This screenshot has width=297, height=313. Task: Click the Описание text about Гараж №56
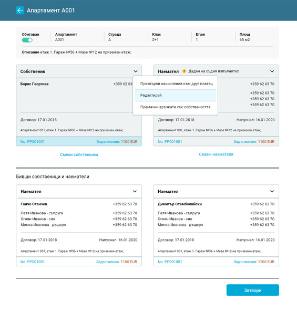(86, 53)
